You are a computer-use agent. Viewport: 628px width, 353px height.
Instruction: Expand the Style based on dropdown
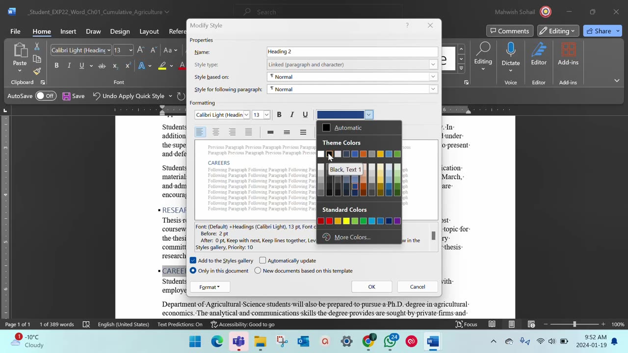[x=433, y=77]
